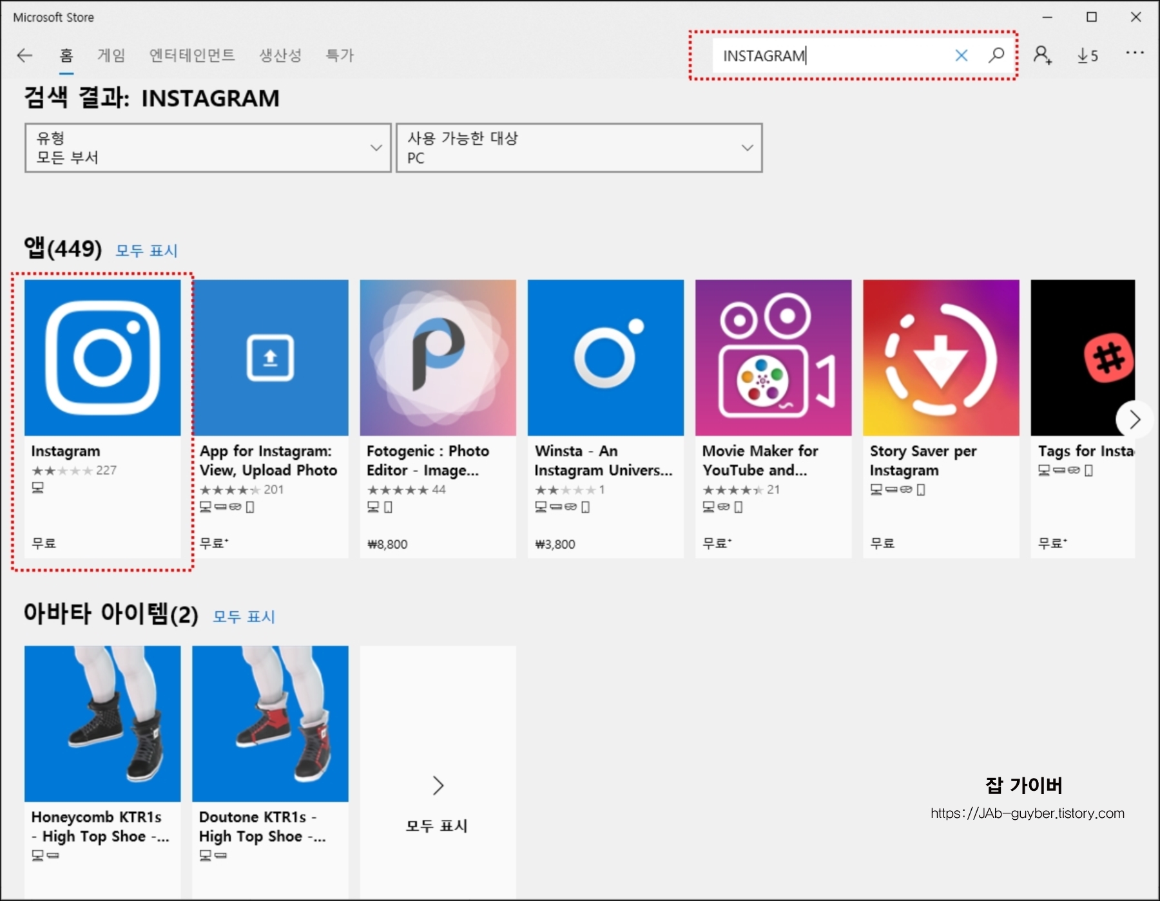Open the Story Saver per Instagram icon
This screenshot has height=901, width=1160.
pyautogui.click(x=941, y=357)
